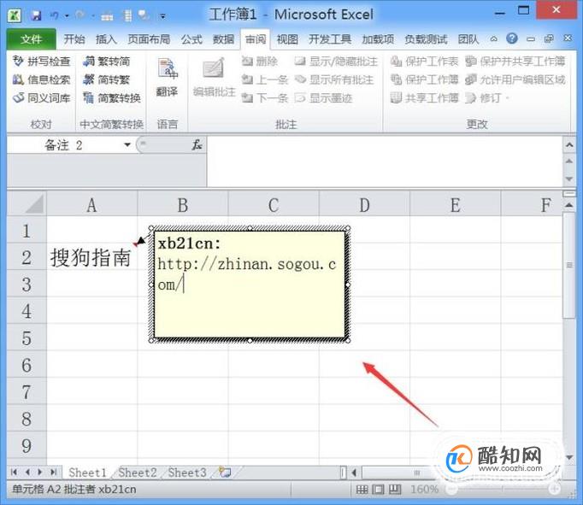Run 拼写检查 spell check
The height and width of the screenshot is (505, 583).
[41, 61]
